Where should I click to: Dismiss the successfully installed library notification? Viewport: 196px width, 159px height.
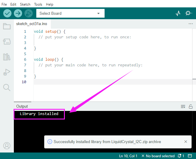(x=186, y=142)
